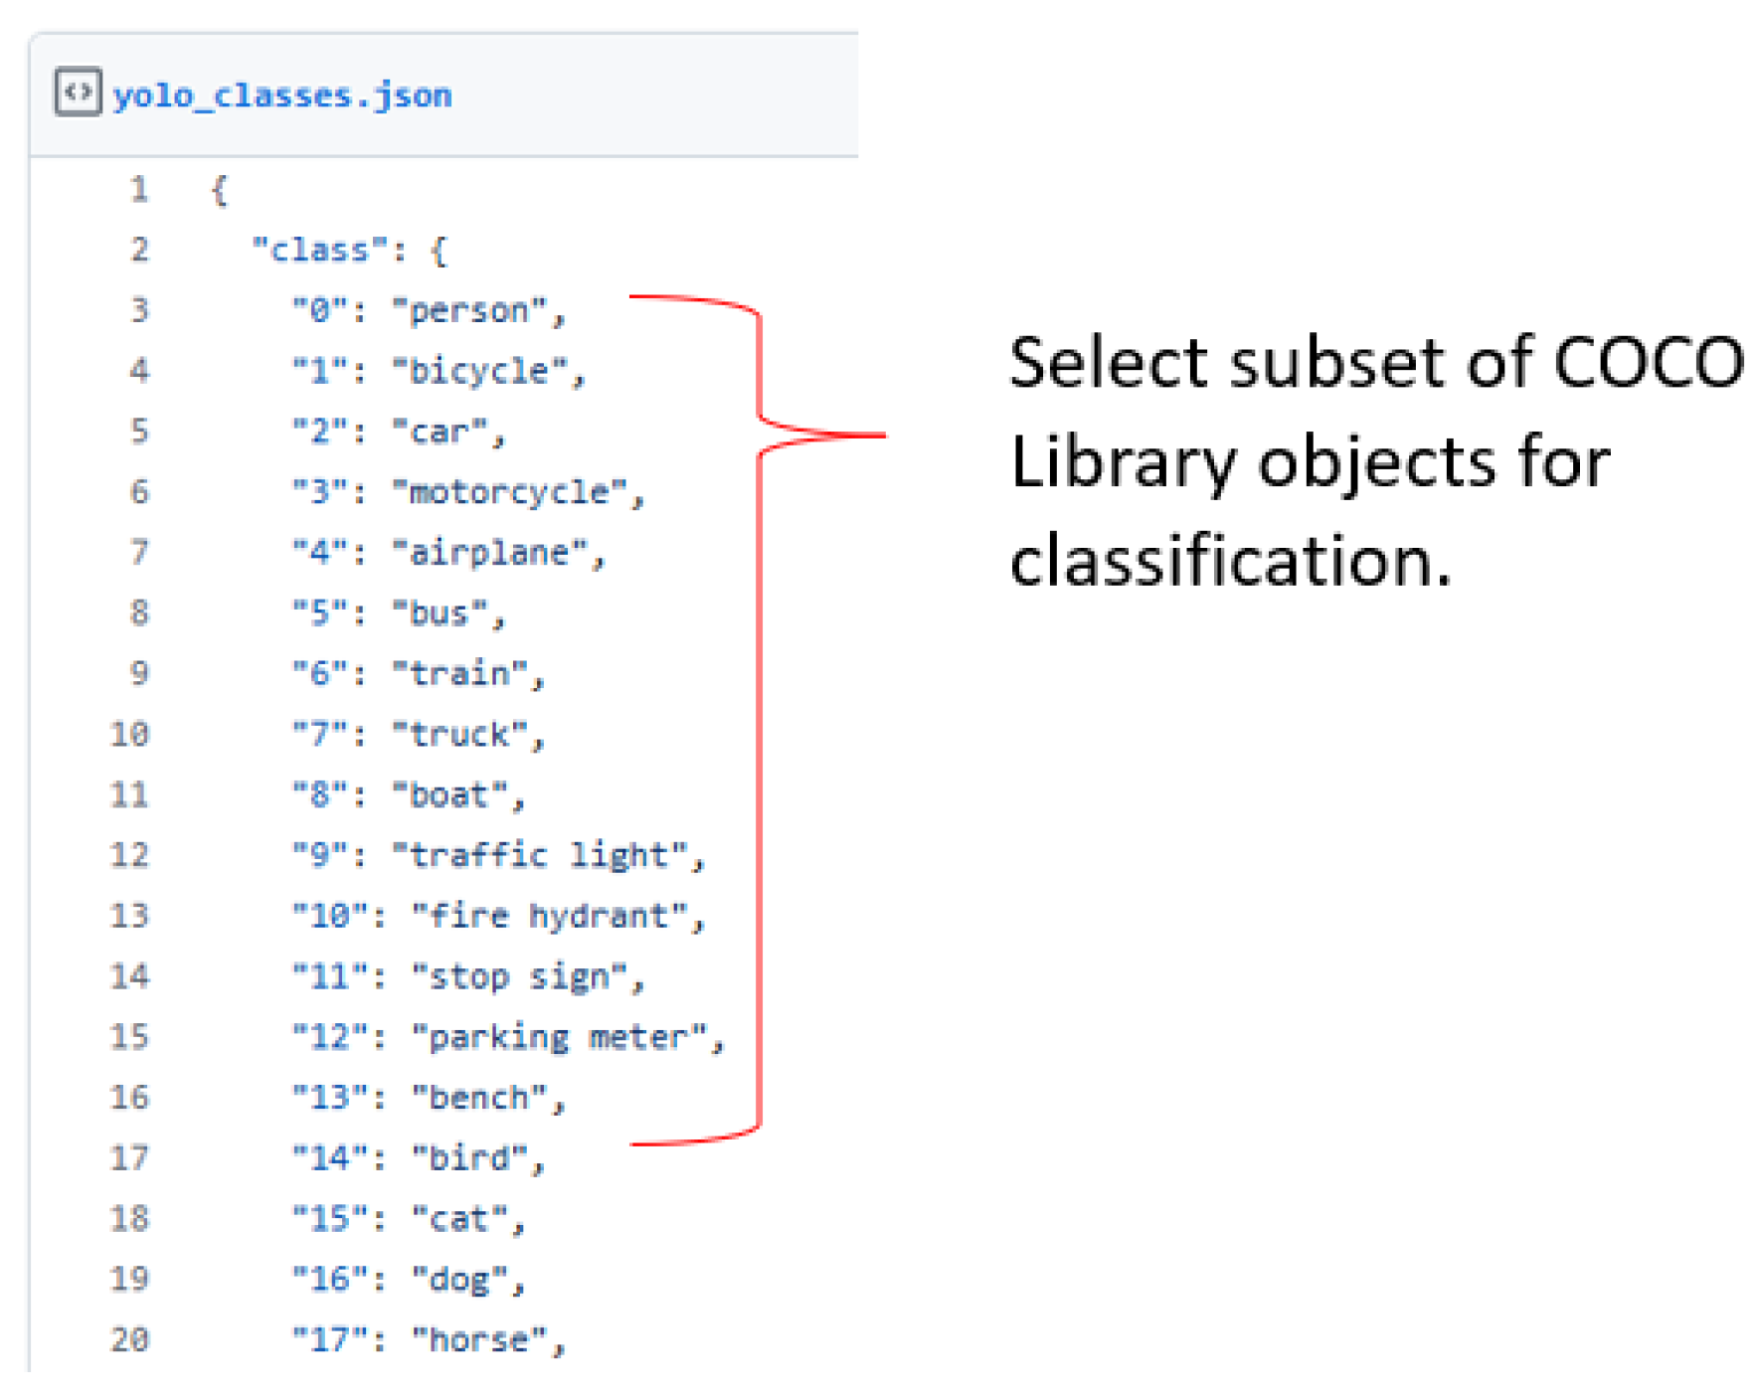
Task: Highlight line number 7 in the gutter
Action: [139, 552]
